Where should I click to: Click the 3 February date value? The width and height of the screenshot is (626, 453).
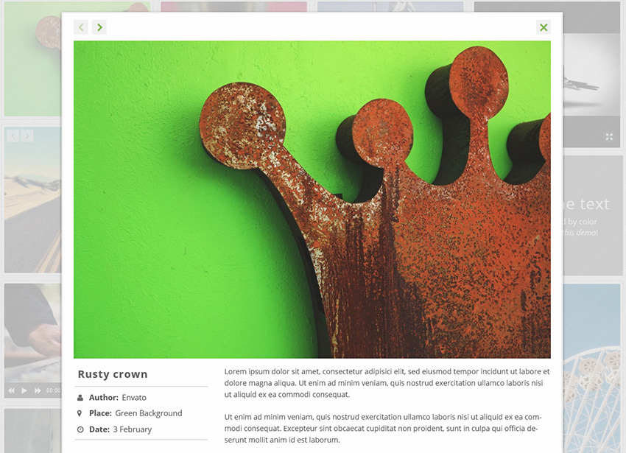133,429
